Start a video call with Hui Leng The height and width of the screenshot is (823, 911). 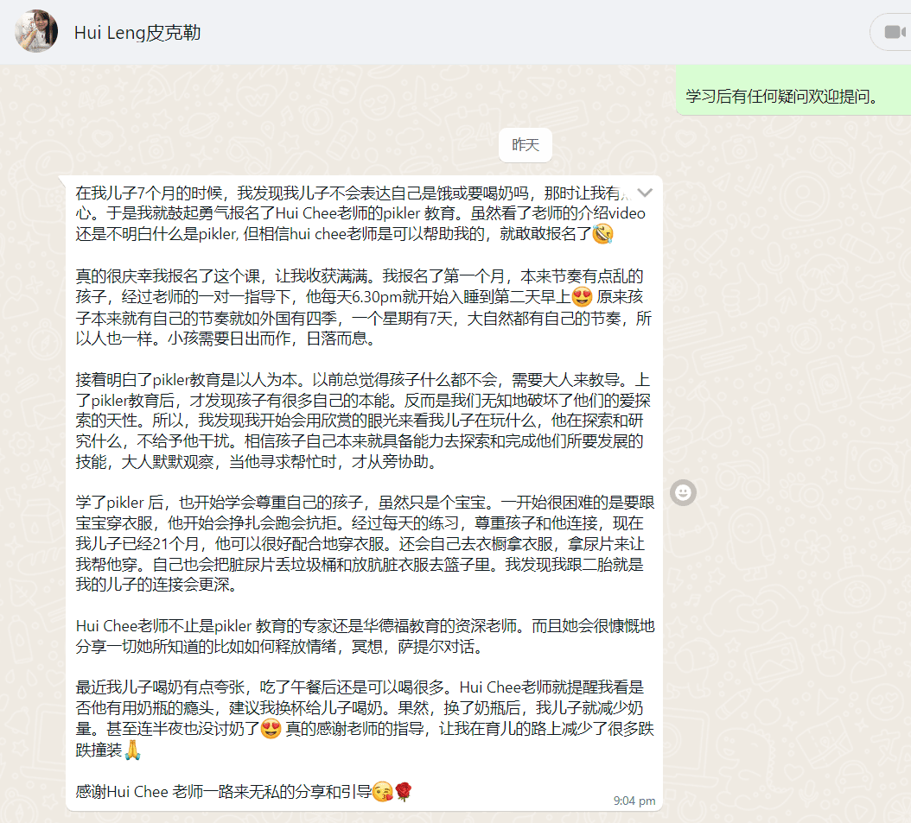tap(894, 32)
